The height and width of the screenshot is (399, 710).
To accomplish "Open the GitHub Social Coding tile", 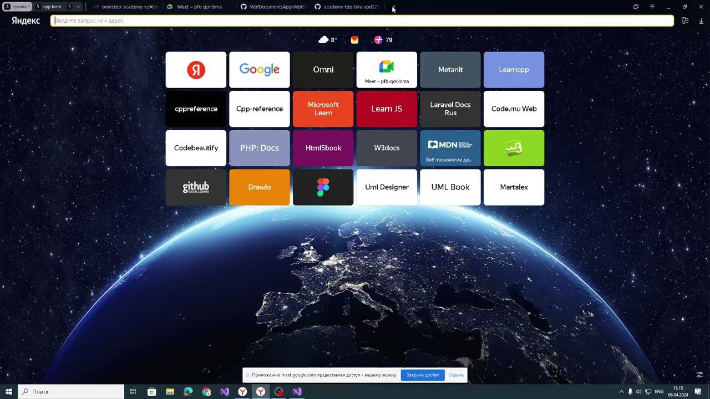I will pos(196,187).
